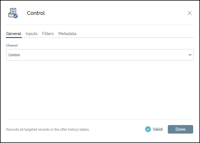Expand the Channel dropdown list
This screenshot has width=200, height=143.
coord(100,55)
